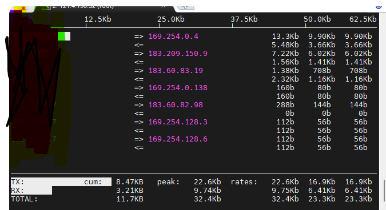Click the => arrow beside 183.60.82.98

(x=139, y=105)
